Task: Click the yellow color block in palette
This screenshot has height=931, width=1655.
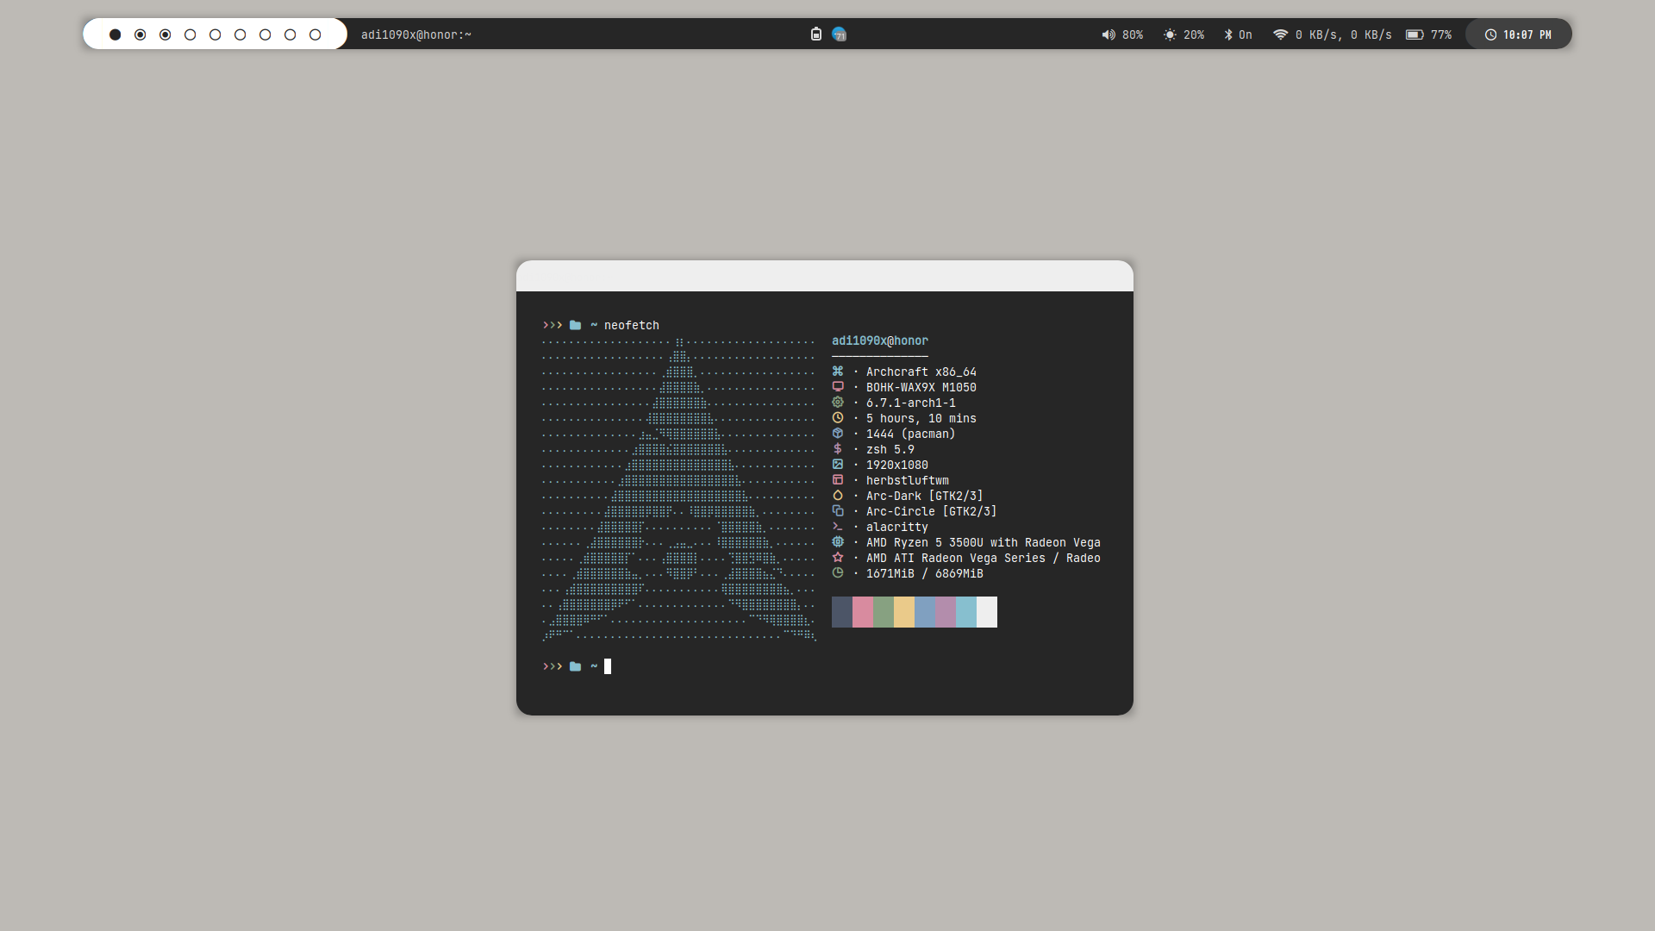Action: (904, 612)
